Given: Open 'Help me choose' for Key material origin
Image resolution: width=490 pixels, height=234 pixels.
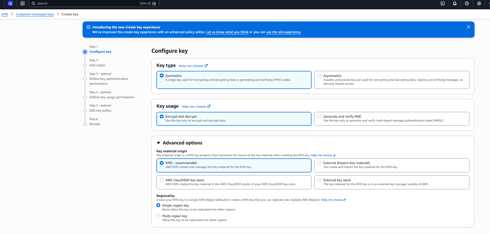Looking at the screenshot, I should [x=323, y=155].
